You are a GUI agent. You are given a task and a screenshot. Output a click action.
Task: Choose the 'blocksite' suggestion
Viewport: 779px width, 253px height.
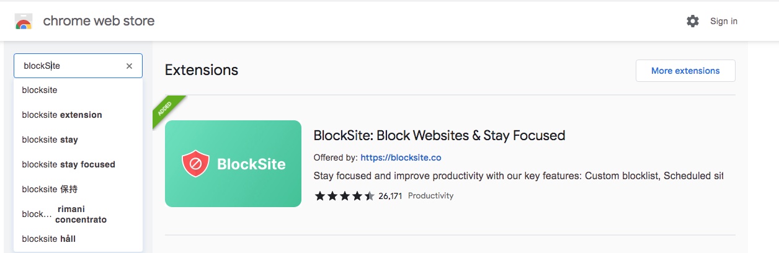point(78,90)
